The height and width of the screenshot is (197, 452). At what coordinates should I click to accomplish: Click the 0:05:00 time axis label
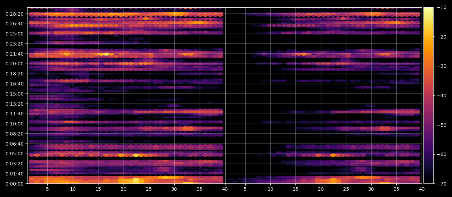coord(15,154)
